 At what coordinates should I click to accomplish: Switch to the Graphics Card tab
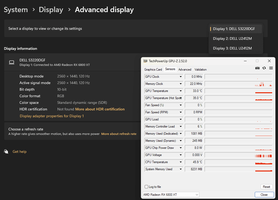tap(153, 70)
